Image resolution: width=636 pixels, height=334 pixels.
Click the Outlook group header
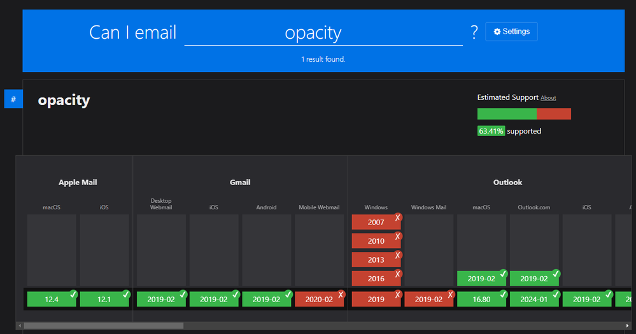[x=508, y=183]
